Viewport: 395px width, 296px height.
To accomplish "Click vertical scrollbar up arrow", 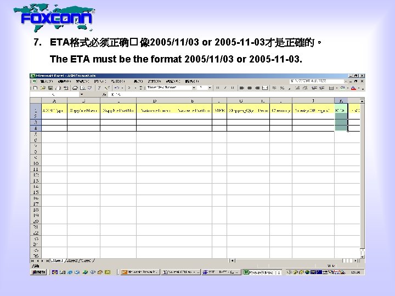I will click(x=362, y=101).
